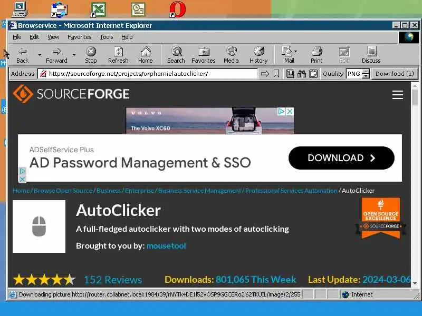Screen dimensions: 422x316
Task: Click the binoculars find icon
Action: pos(301,74)
